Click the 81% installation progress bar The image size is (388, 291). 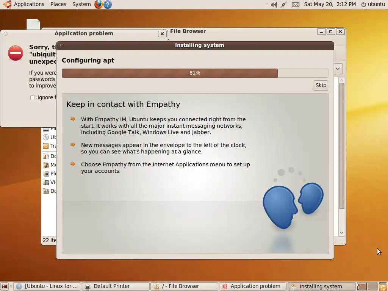[x=195, y=73]
